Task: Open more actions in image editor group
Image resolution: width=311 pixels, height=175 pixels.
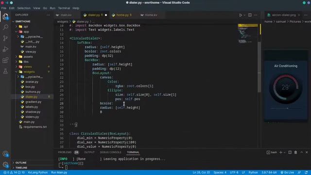Action: coord(306,15)
